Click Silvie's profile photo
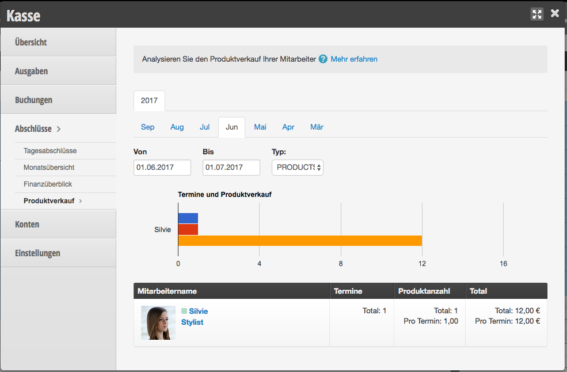This screenshot has width=567, height=372. tap(158, 323)
